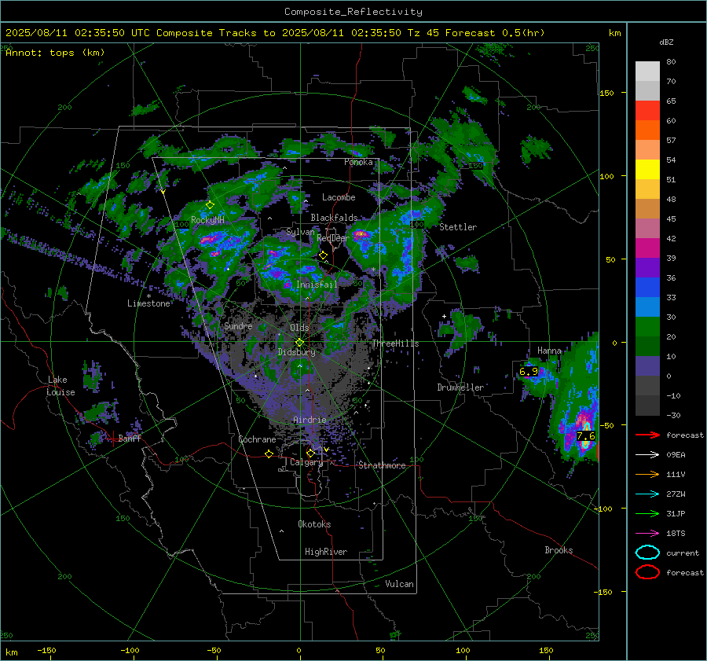Click the Composite_Reflectivity title
Screen dimensions: 707x661
(x=353, y=12)
